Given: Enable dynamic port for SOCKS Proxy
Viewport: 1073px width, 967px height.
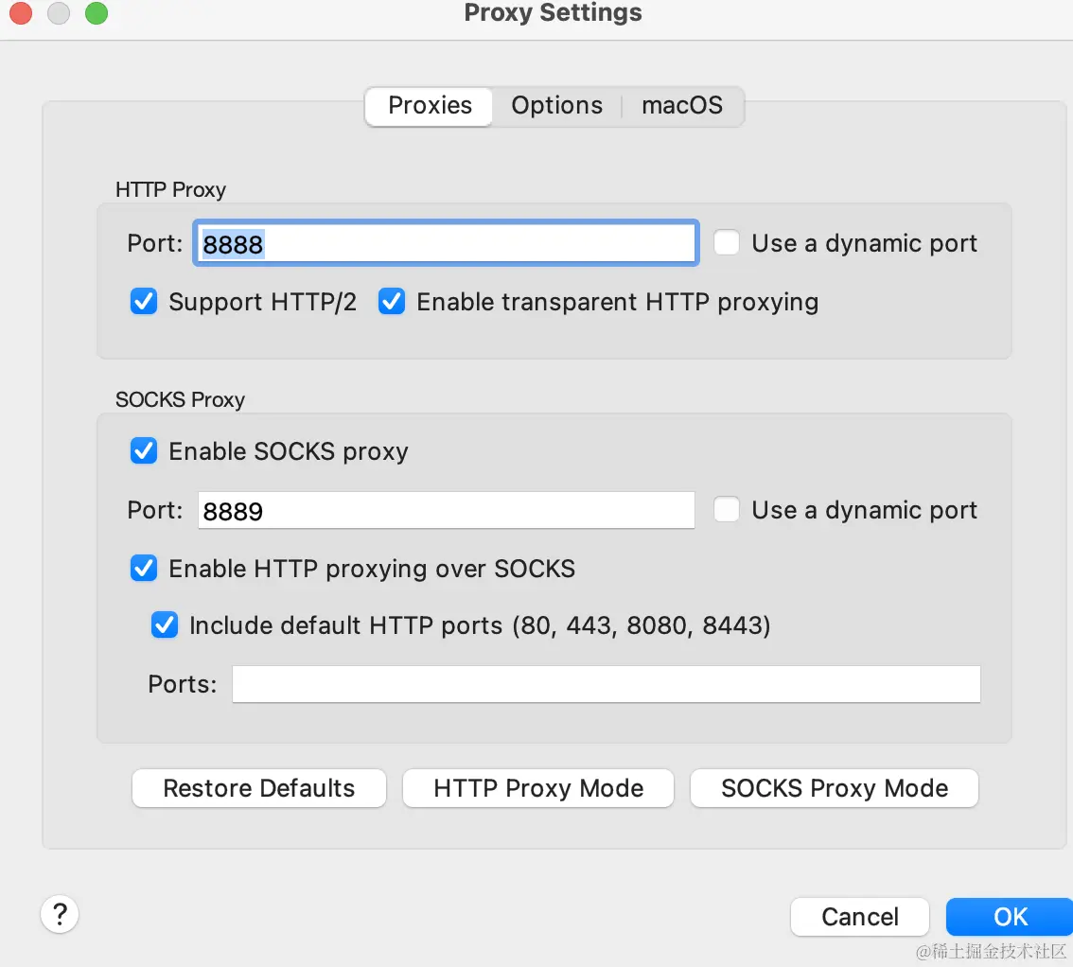Looking at the screenshot, I should click(x=727, y=510).
